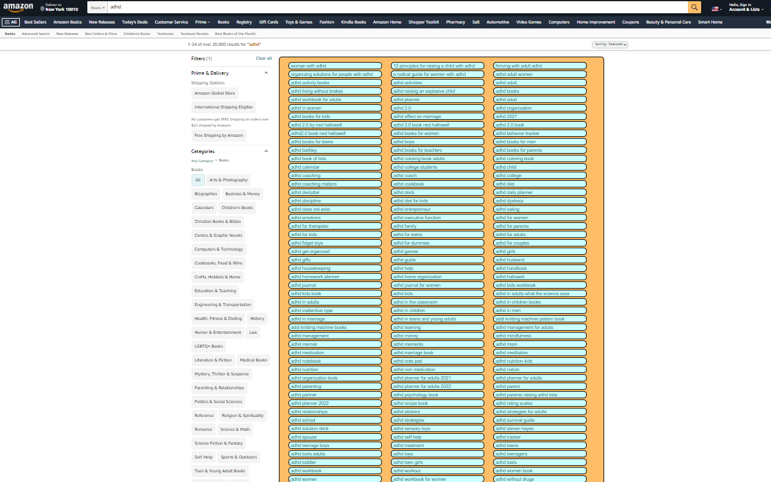771x482 pixels.
Task: Collapse the Prime & Delivery filter section
Action: pos(266,73)
